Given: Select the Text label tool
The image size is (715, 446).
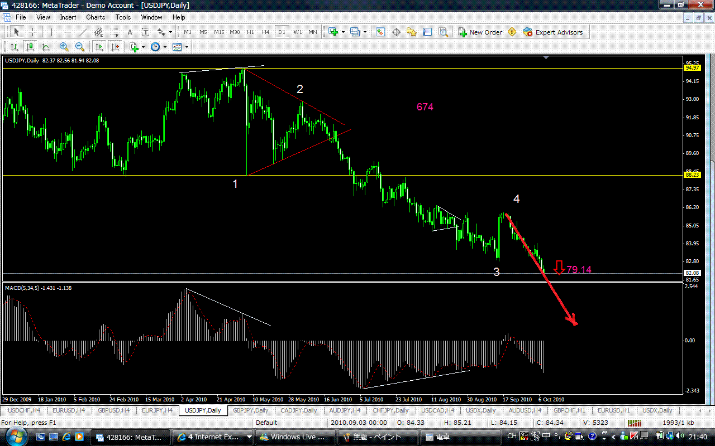Looking at the screenshot, I should (x=130, y=32).
